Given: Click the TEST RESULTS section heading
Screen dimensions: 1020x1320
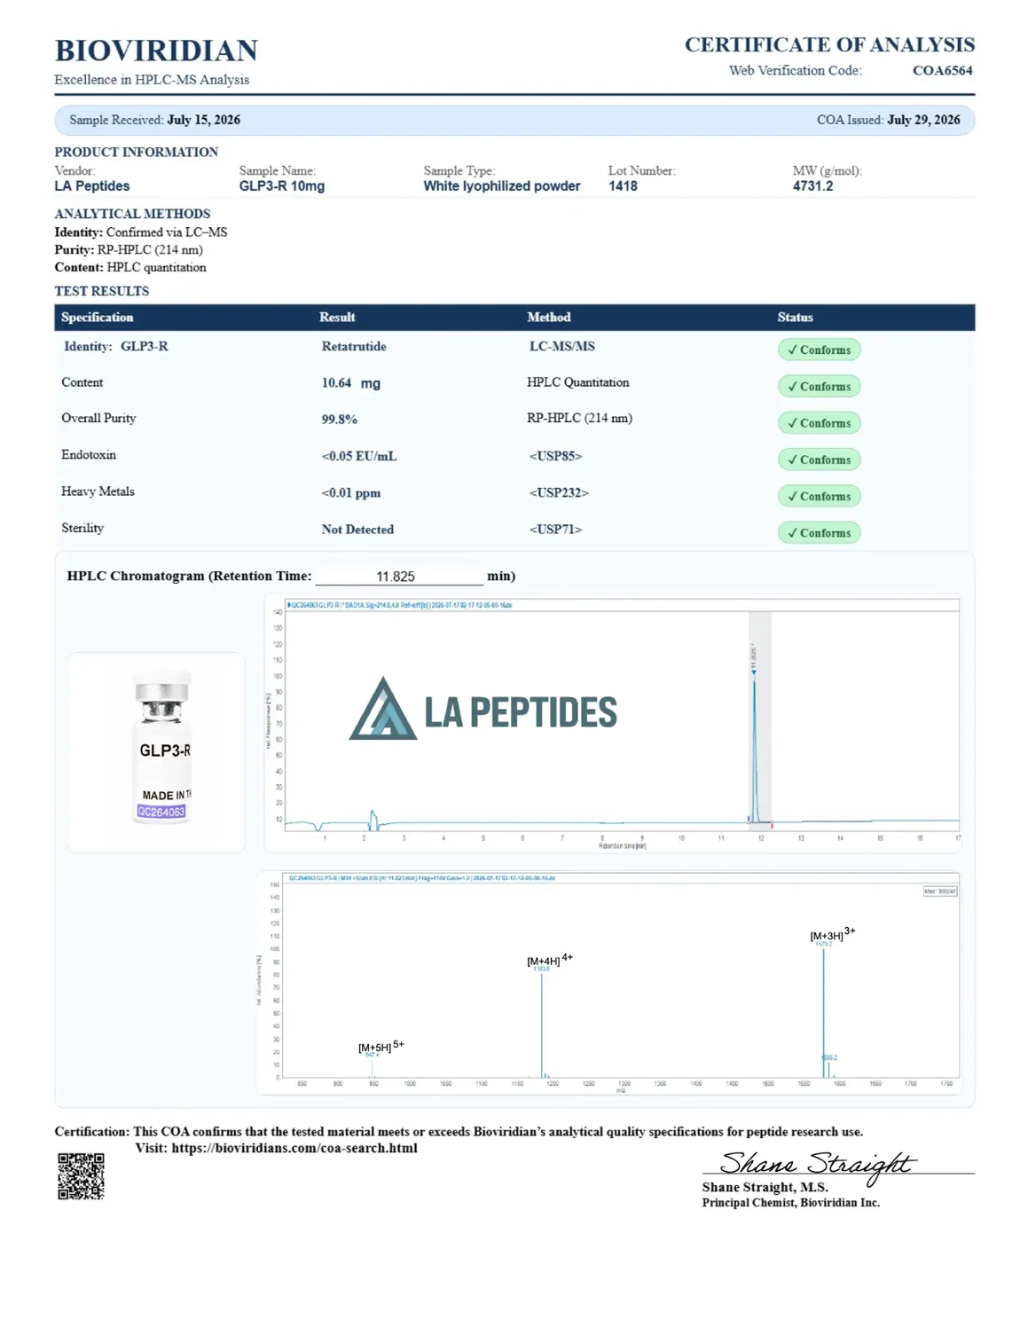Looking at the screenshot, I should coord(101,291).
